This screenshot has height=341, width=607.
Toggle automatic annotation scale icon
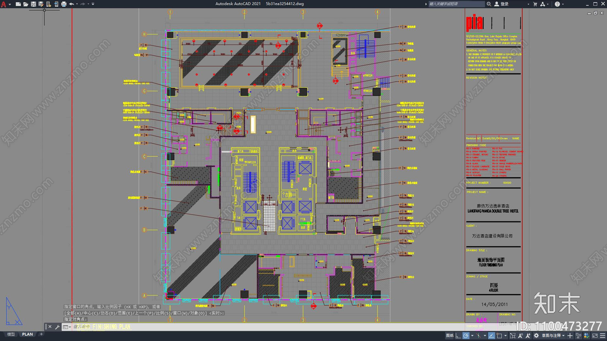(x=528, y=336)
